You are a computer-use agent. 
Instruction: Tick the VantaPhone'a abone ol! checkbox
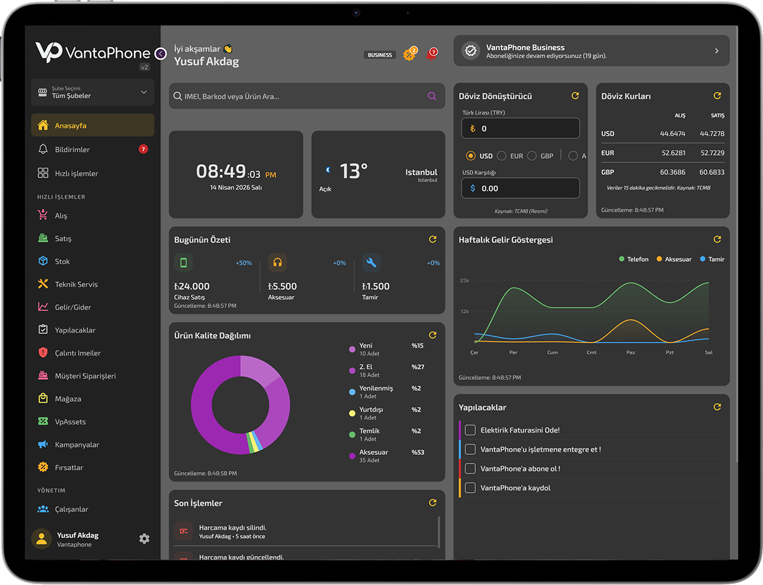coord(470,468)
